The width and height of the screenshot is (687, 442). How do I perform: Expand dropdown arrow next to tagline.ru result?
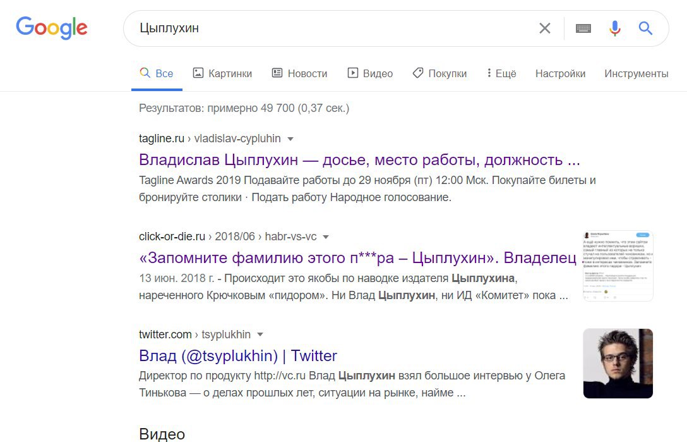pyautogui.click(x=290, y=139)
